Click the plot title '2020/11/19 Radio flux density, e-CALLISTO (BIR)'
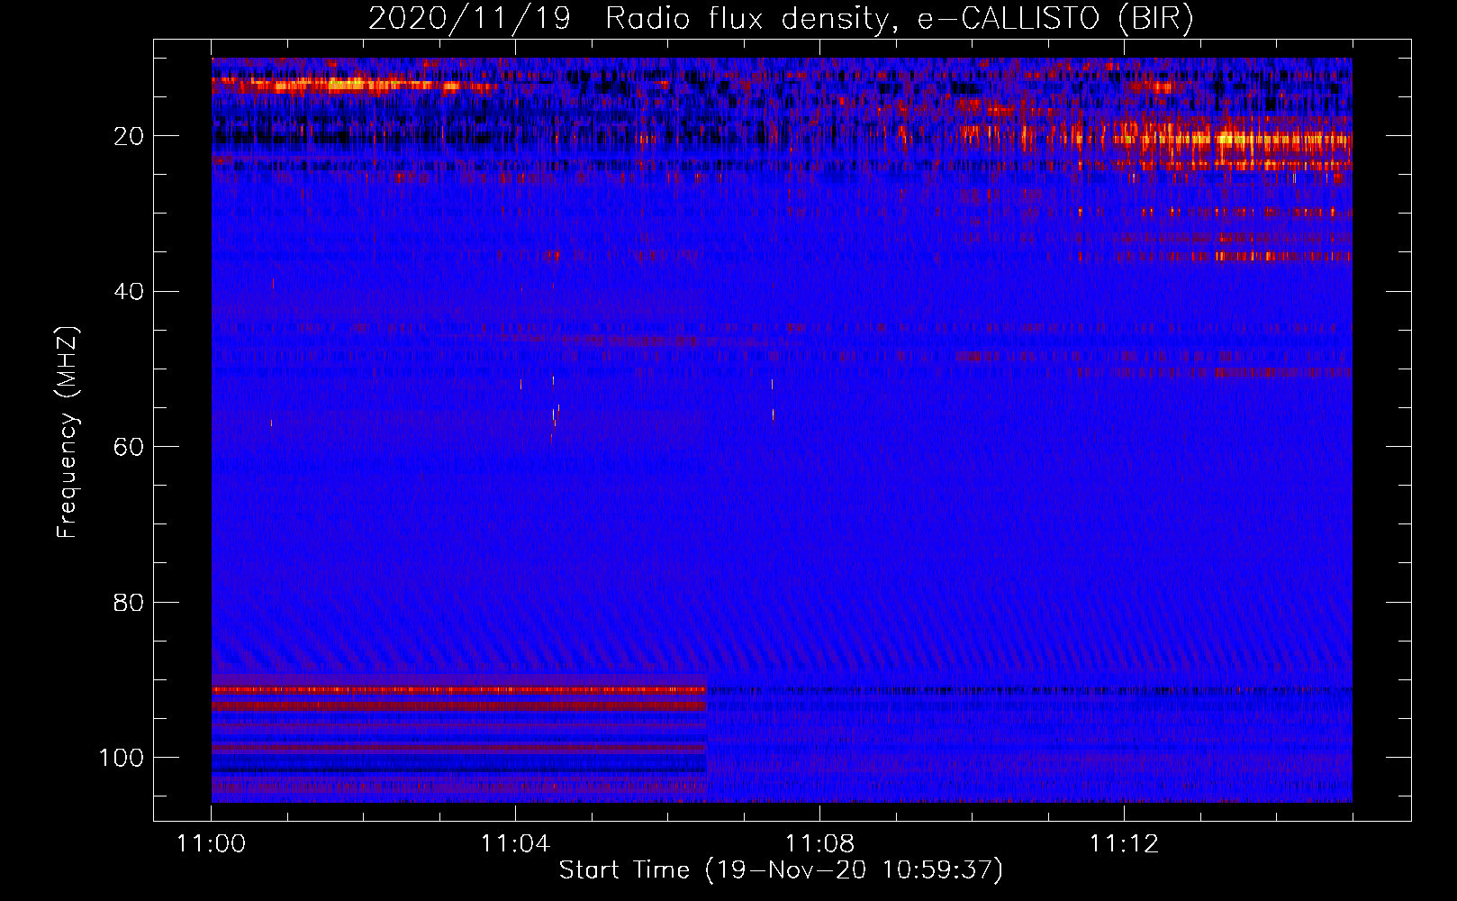1457x901 pixels. pos(781,19)
